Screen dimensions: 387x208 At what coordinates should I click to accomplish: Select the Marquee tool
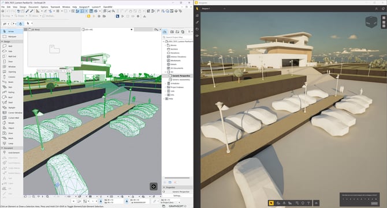(x=12, y=36)
